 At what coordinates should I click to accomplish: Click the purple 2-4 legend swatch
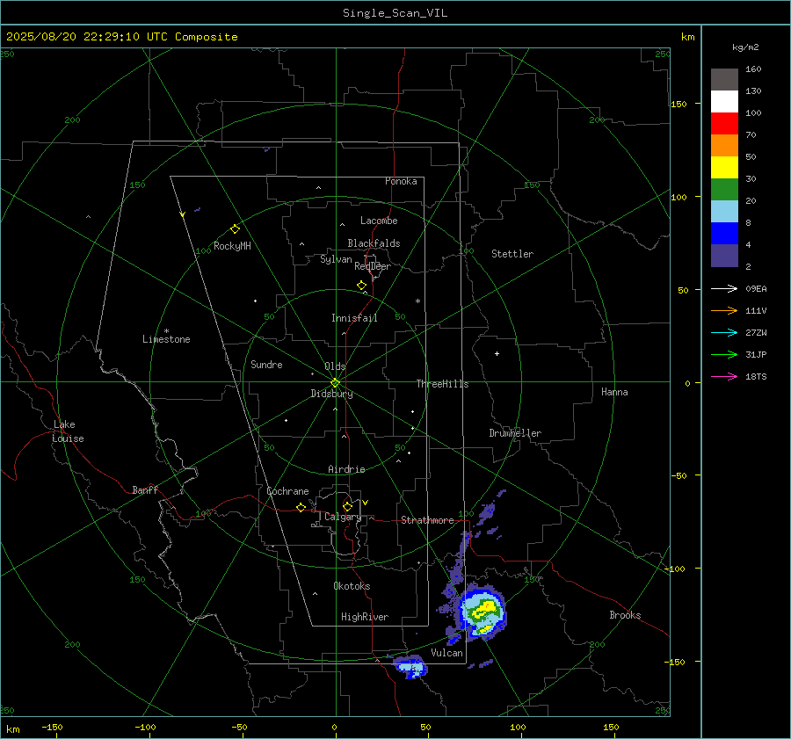click(724, 255)
